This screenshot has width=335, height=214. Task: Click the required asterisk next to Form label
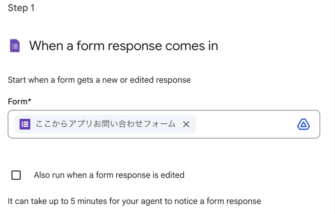29,101
